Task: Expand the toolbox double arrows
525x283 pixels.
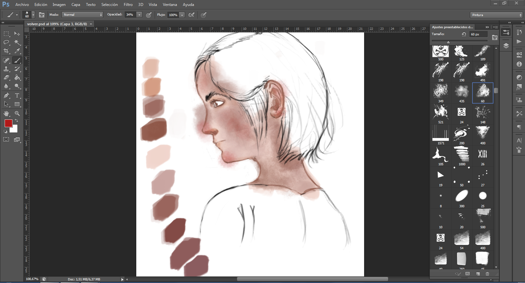Action: tap(3, 23)
